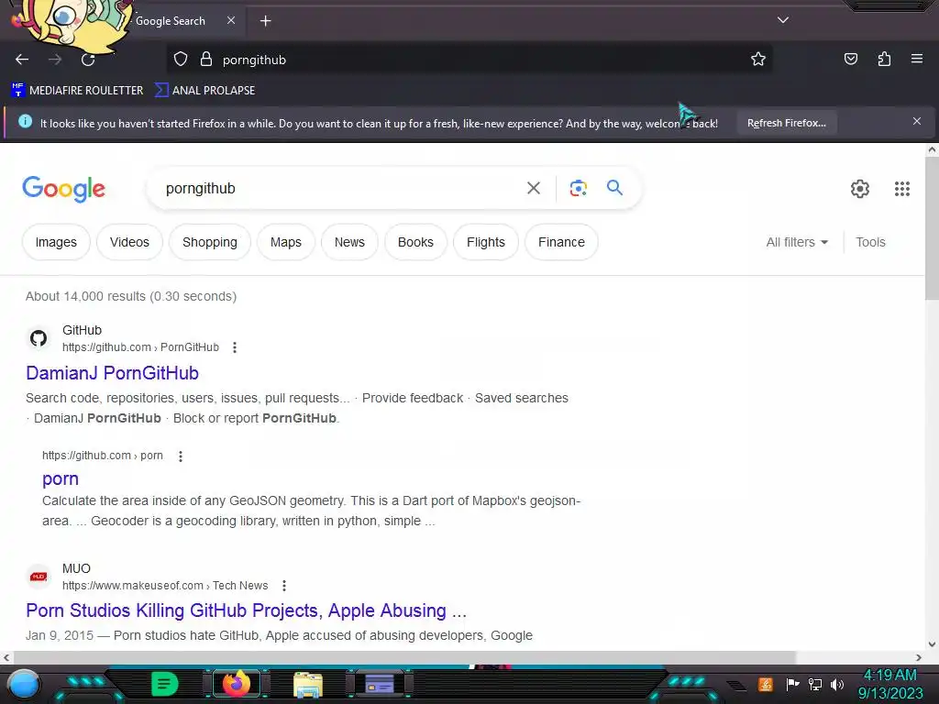Click the vertical scrollbar thumb
This screenshot has height=704, width=939.
coord(932,229)
